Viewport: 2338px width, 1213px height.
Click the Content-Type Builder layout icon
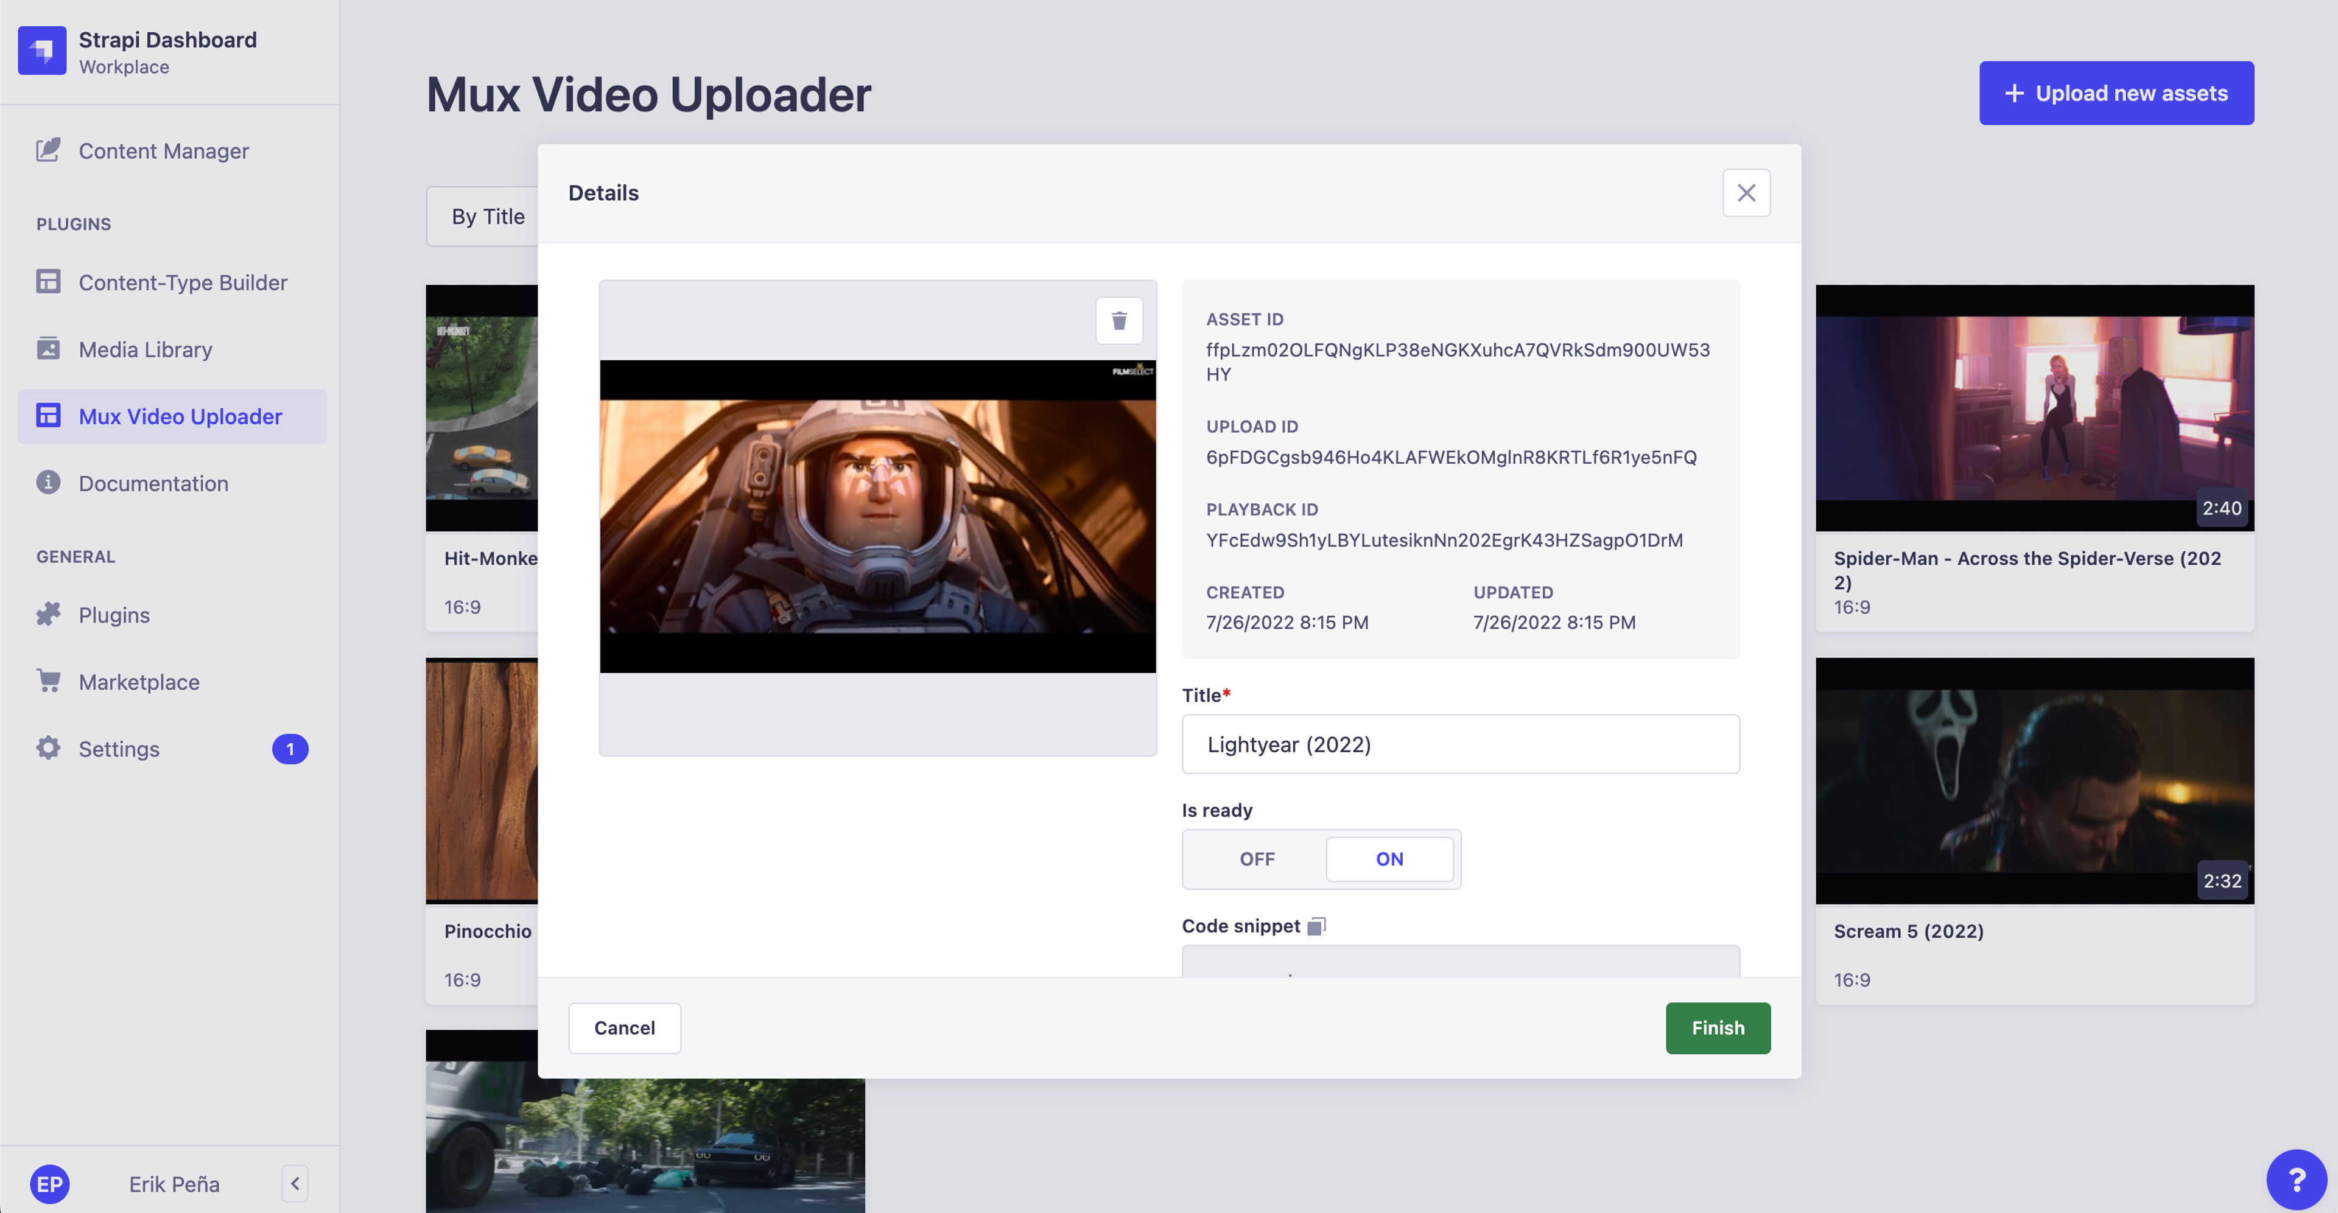coord(48,281)
